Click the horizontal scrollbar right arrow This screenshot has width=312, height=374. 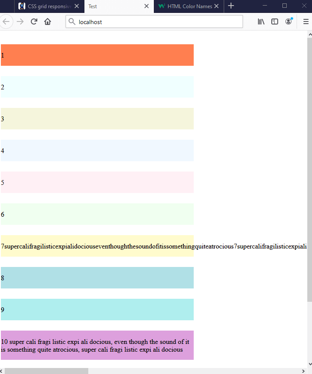[x=303, y=371]
